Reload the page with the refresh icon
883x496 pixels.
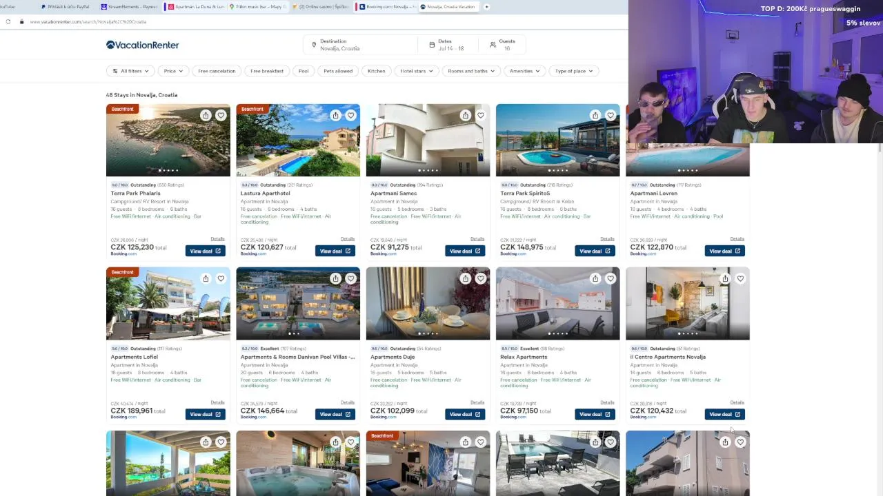coord(8,21)
